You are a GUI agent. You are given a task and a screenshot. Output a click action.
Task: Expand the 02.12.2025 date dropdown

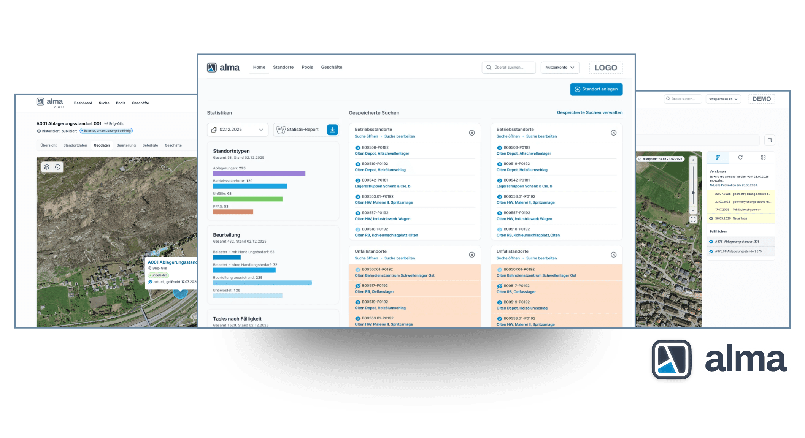click(238, 130)
